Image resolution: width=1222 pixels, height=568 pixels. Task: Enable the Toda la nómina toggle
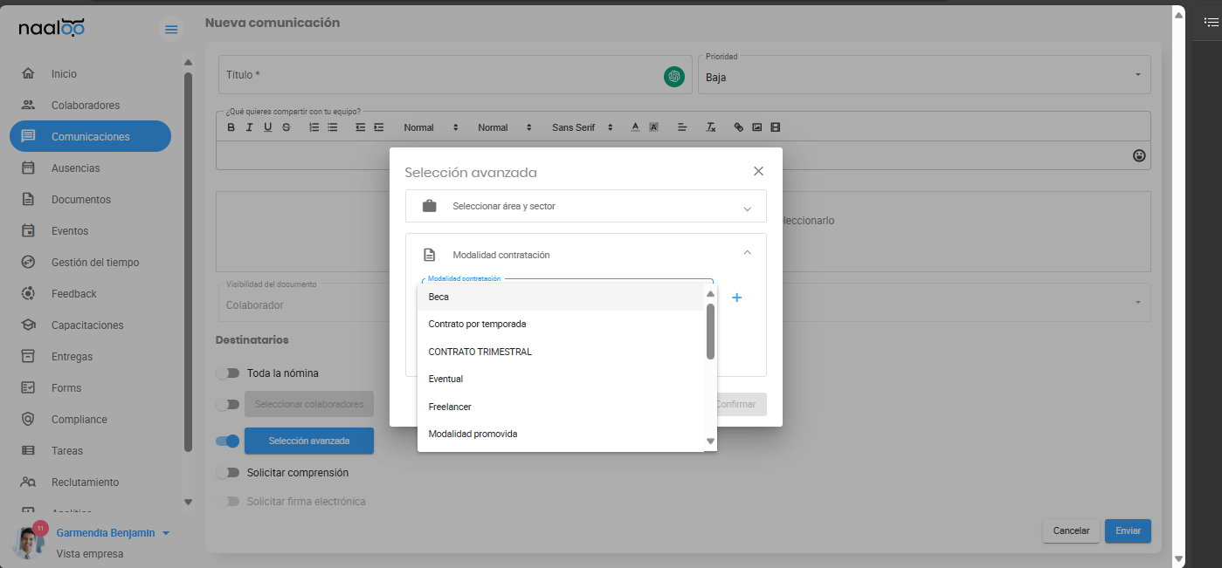click(x=228, y=373)
